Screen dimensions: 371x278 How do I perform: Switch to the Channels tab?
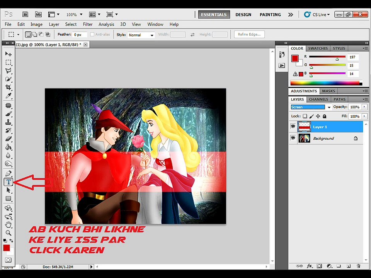(x=318, y=99)
